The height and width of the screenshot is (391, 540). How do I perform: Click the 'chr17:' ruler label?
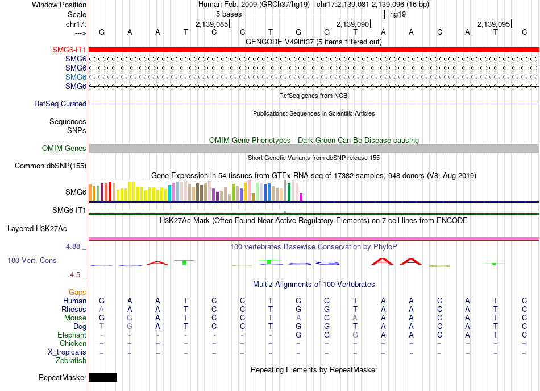click(76, 24)
